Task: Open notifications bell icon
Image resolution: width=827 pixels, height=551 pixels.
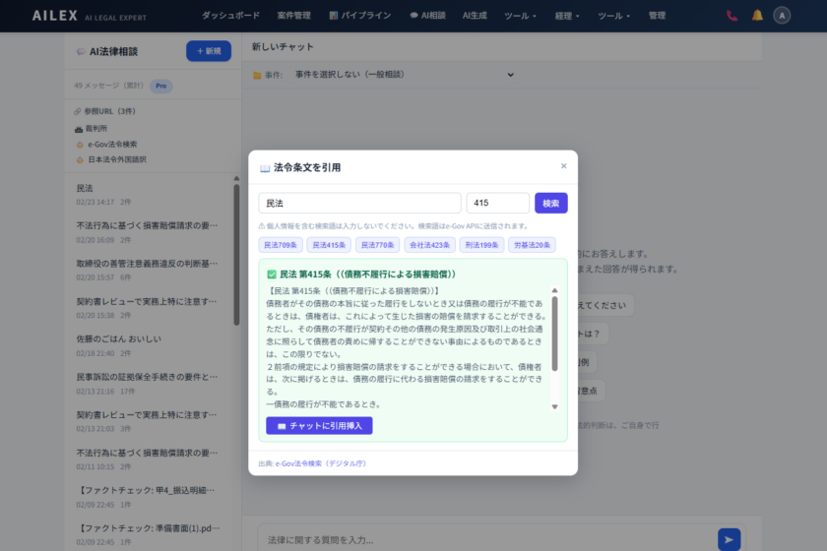Action: tap(757, 16)
